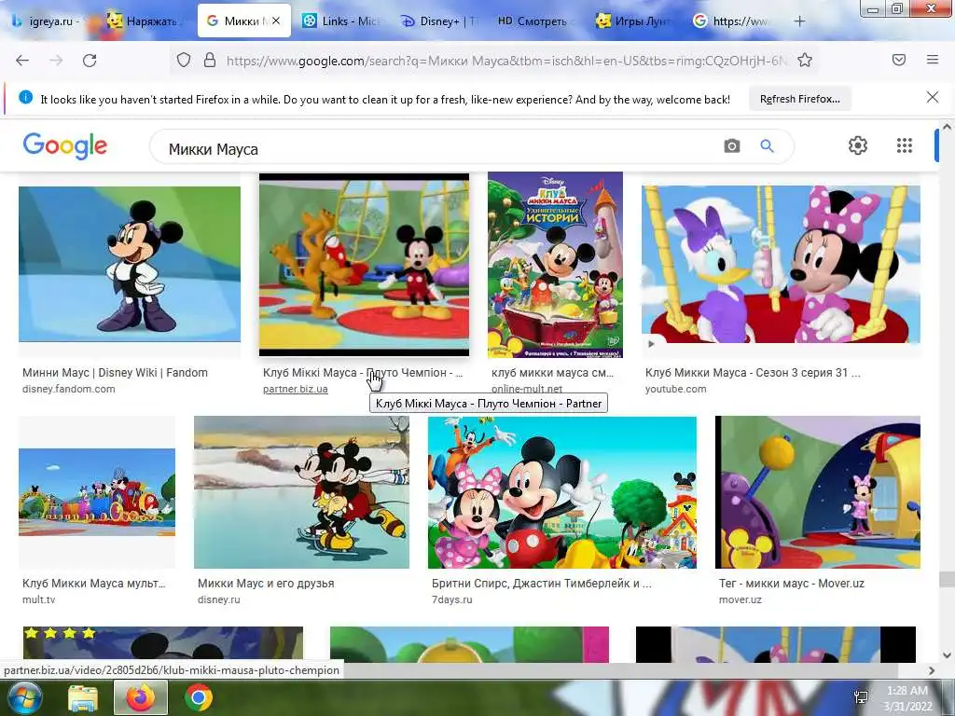The image size is (955, 716).
Task: Open the Firefox application menu
Action: point(932,60)
